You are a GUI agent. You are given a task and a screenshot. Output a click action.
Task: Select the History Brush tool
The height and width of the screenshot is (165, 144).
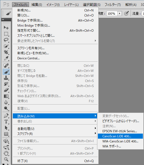tap(6, 84)
